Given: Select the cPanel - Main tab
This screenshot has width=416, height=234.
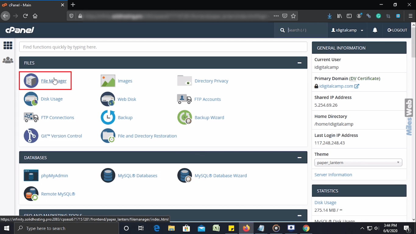Looking at the screenshot, I should pyautogui.click(x=33, y=5).
